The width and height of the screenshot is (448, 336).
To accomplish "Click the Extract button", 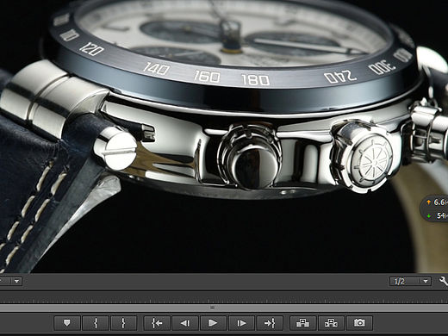I will tap(331, 323).
